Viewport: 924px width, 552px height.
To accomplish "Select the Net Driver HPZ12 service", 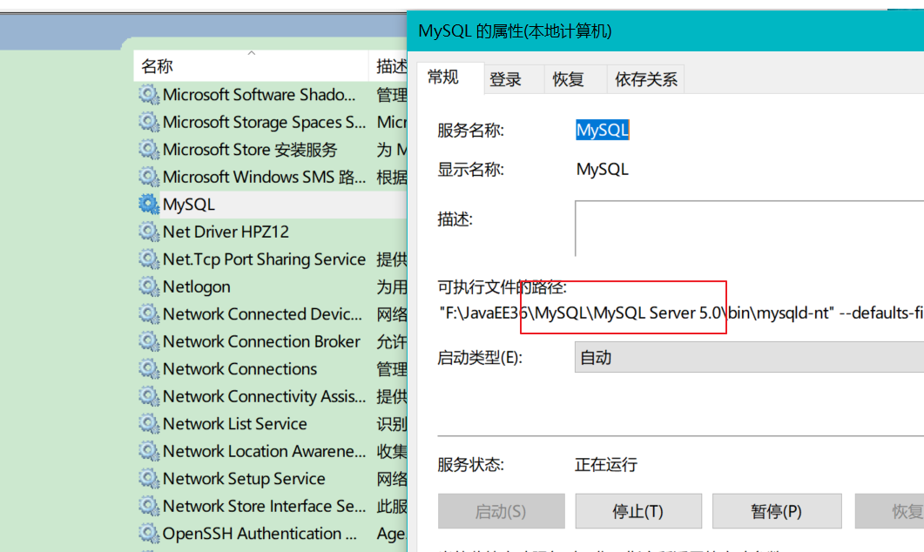I will 271,232.
